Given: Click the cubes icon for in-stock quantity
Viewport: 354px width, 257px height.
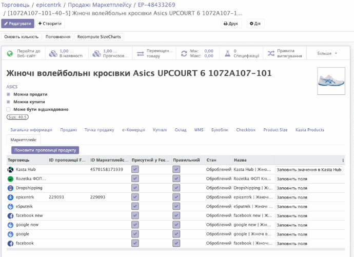Looking at the screenshot, I should [53, 53].
